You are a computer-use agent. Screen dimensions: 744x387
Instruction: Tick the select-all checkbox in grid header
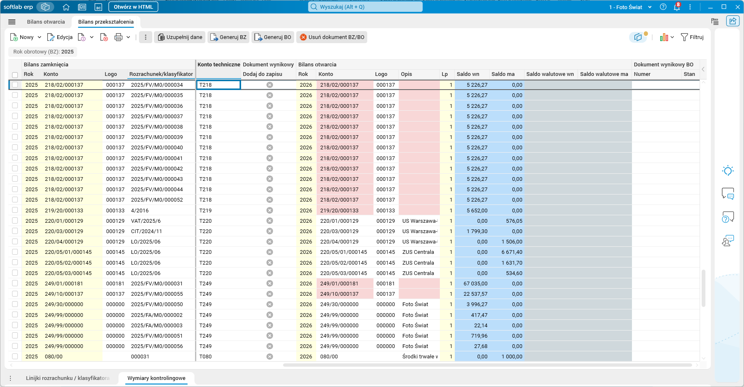(15, 75)
